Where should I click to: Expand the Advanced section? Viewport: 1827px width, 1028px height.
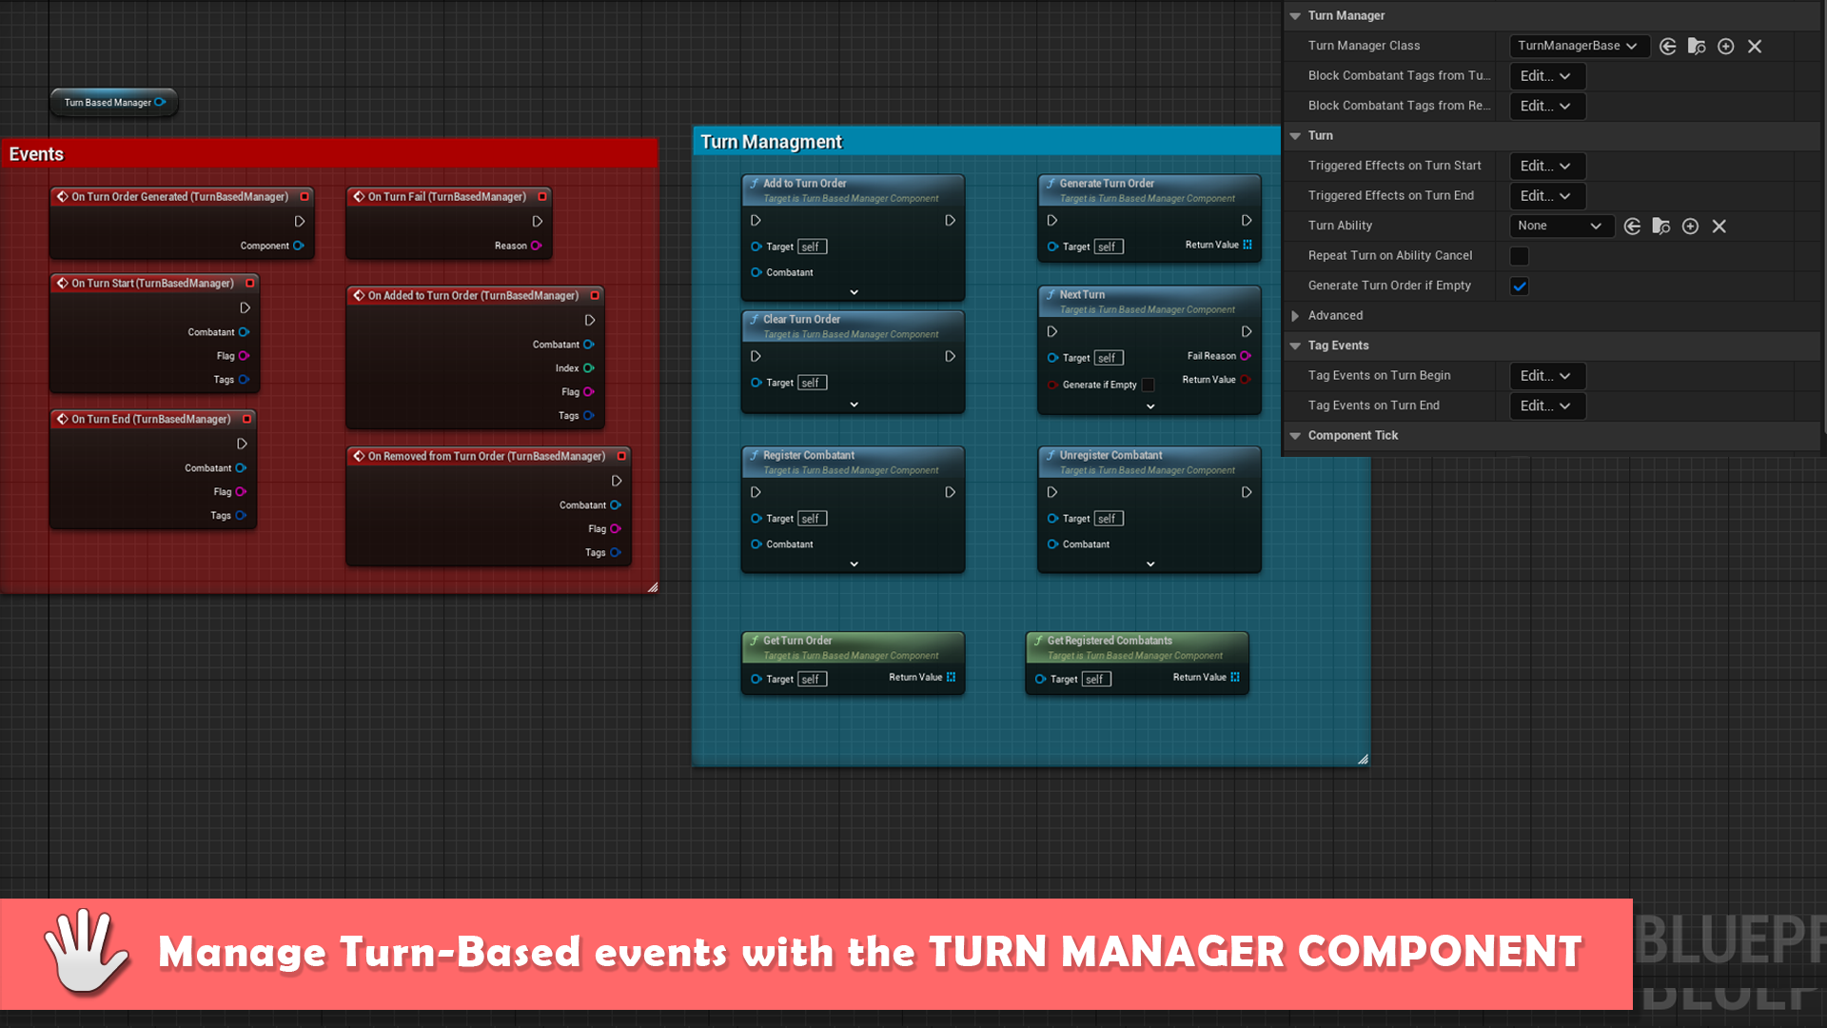[1295, 316]
